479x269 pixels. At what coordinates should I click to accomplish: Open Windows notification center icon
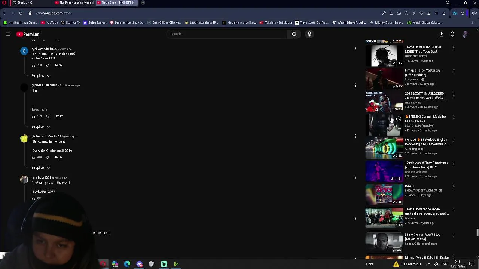[472, 264]
